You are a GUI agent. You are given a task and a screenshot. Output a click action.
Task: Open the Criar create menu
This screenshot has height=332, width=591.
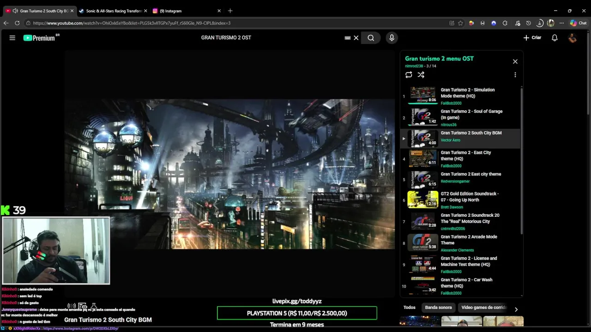coord(532,38)
